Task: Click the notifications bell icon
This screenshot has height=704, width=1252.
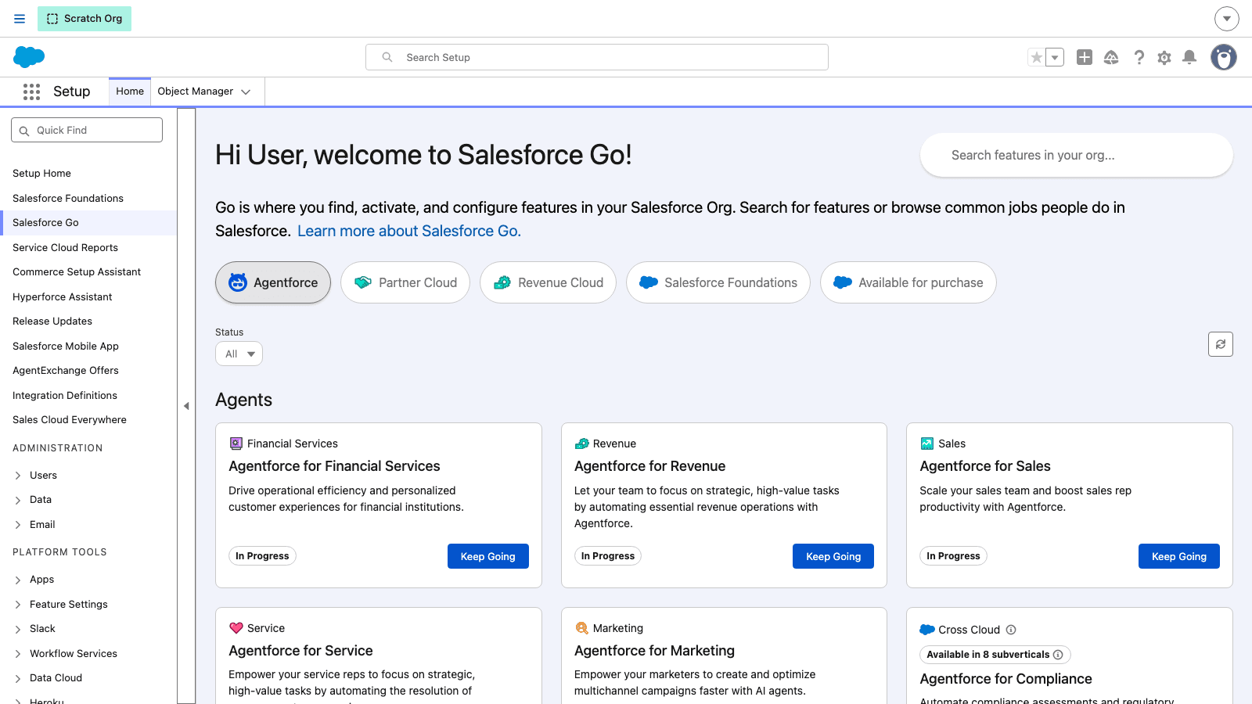Action: click(1189, 57)
